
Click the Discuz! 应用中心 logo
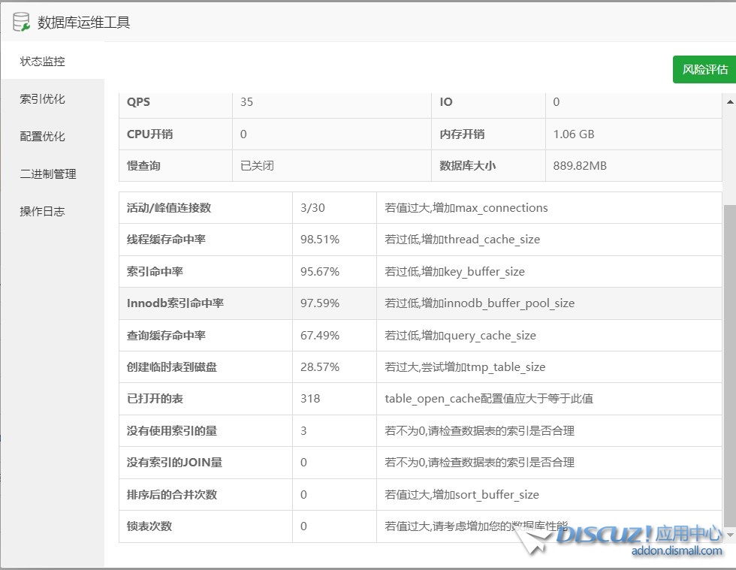point(638,535)
